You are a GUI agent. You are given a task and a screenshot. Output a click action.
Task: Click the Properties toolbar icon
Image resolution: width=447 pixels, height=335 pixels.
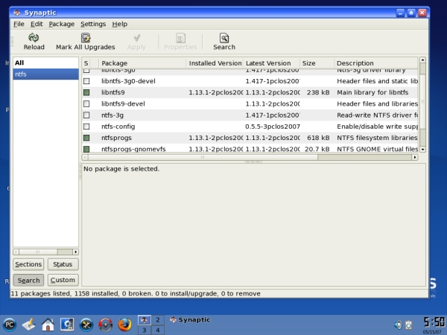tap(180, 38)
